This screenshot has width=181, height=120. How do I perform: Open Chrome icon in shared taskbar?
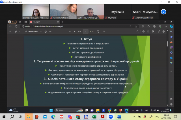point(109,110)
